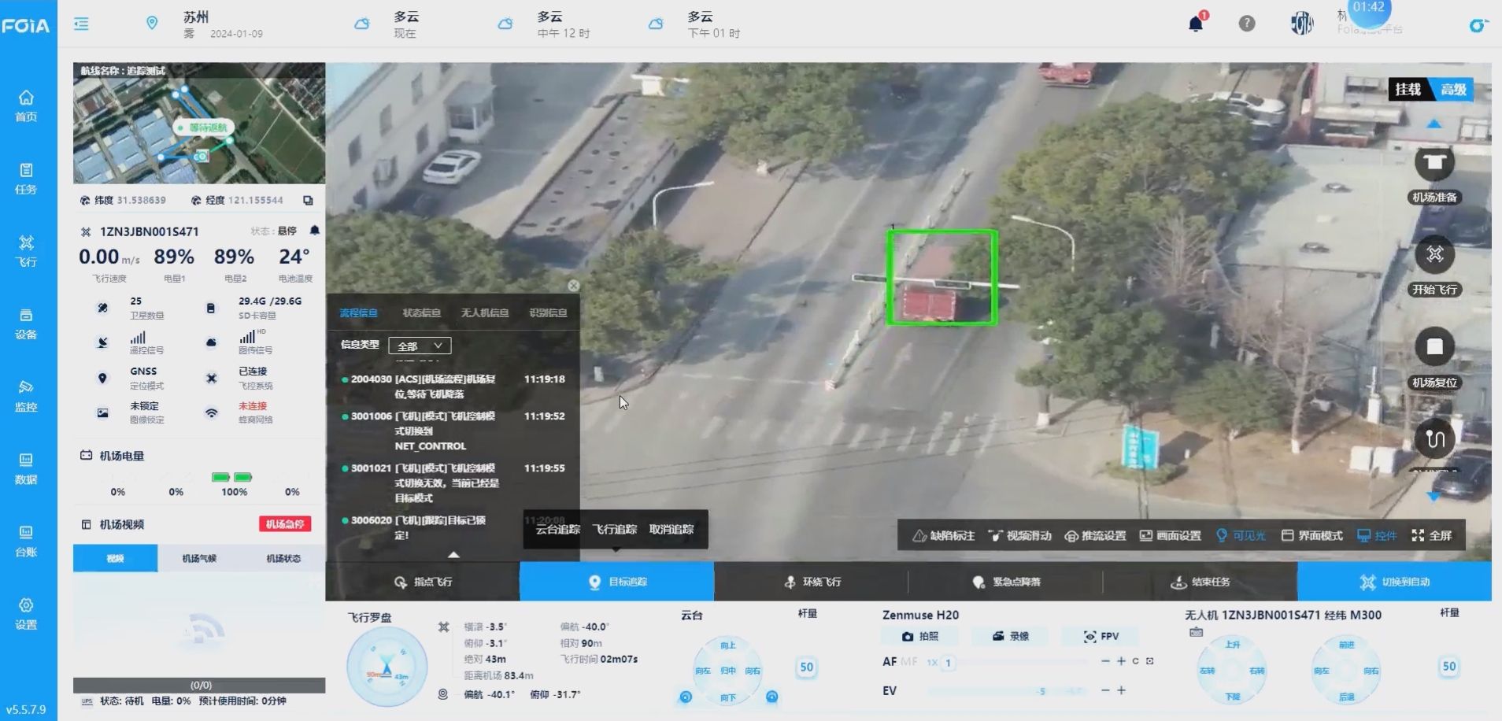
Task: Select the 机场状态 airport status tab
Action: pos(283,558)
